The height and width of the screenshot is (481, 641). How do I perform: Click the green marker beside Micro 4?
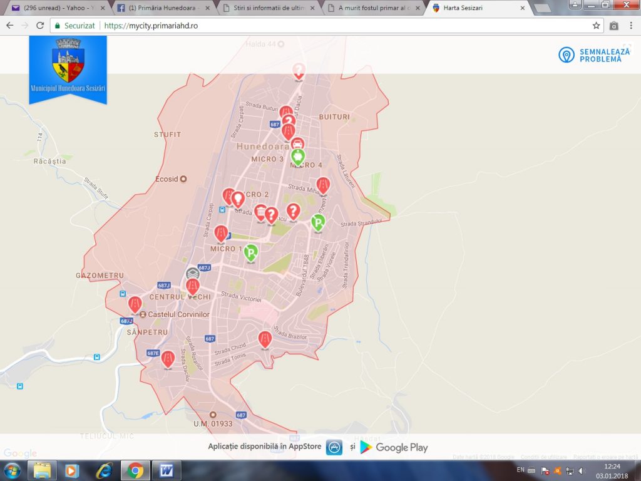[298, 156]
